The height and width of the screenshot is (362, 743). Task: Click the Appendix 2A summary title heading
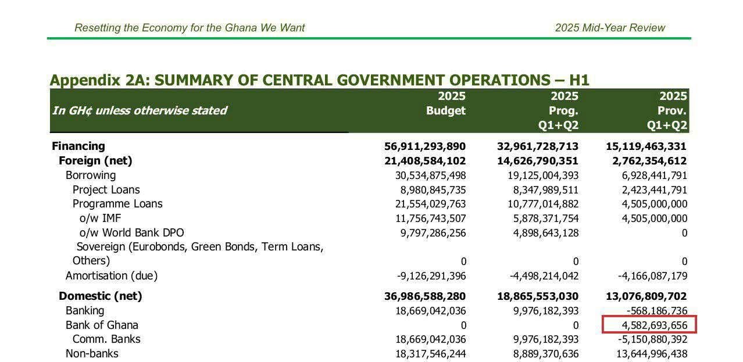pos(319,80)
